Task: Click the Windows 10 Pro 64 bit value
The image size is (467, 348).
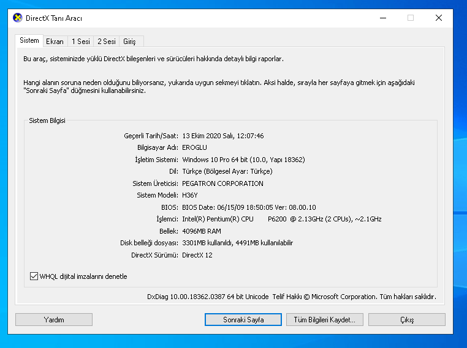Action: click(x=244, y=160)
